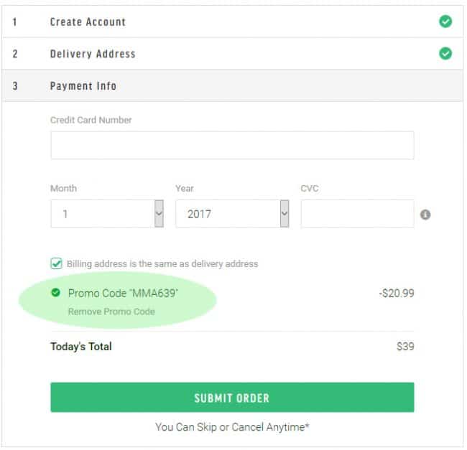Viewport: 467px width, 450px height.
Task: Click the step number 3 marker
Action: coord(15,86)
